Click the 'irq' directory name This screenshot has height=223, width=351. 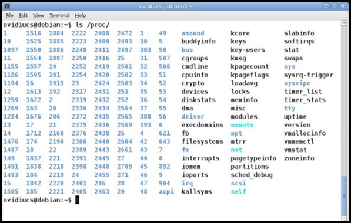187,184
